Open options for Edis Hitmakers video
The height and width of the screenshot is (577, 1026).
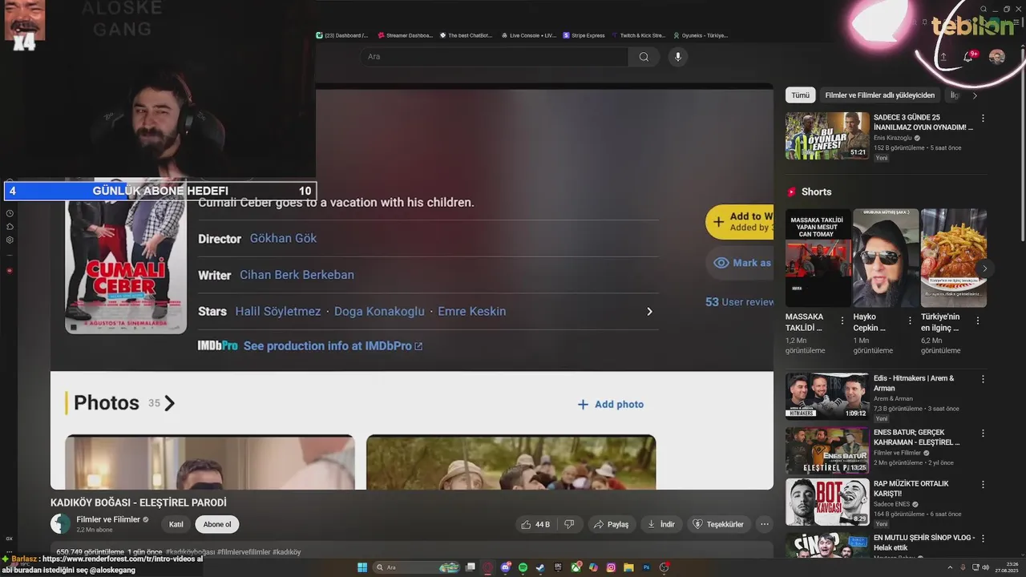click(983, 379)
